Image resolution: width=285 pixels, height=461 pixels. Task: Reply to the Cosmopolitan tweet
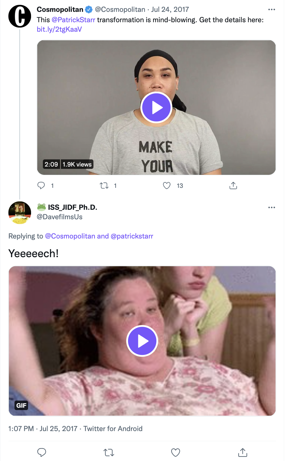(x=41, y=185)
